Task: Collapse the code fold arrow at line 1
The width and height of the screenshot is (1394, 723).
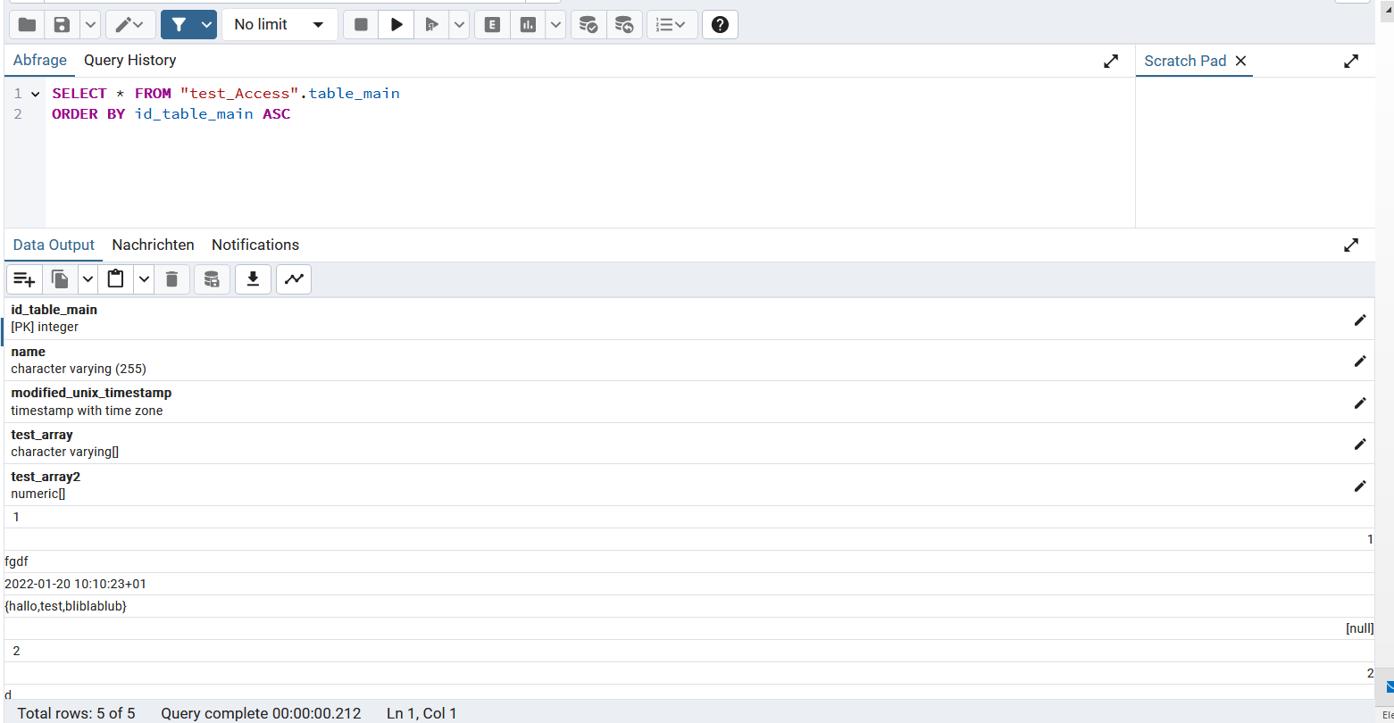Action: click(x=36, y=94)
